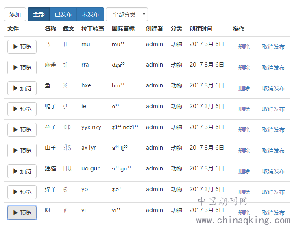290x225 pixels.
Task: Unpublish the 鸭子 entry via 取消发布
Action: [273, 109]
